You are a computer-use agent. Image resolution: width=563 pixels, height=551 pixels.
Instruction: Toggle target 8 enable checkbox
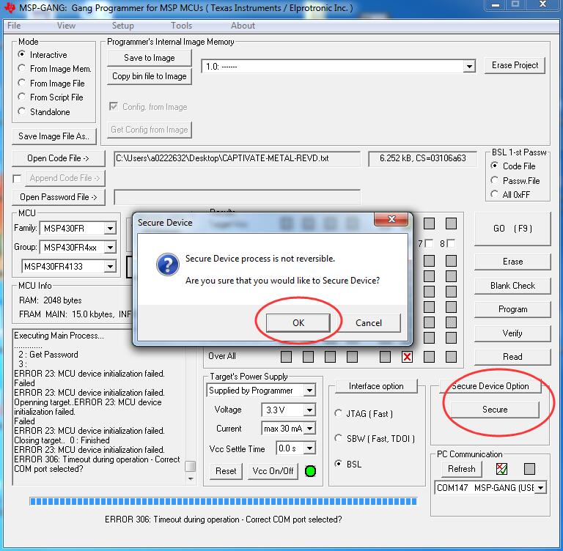[451, 243]
